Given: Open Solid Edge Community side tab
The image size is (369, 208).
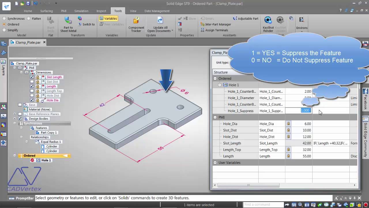Looking at the screenshot, I should [365, 138].
